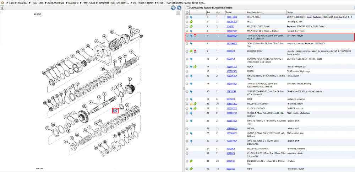Click the yellow note icon on Ref 20 row
Image resolution: width=355 pixels, height=172 pixels.
[191, 104]
